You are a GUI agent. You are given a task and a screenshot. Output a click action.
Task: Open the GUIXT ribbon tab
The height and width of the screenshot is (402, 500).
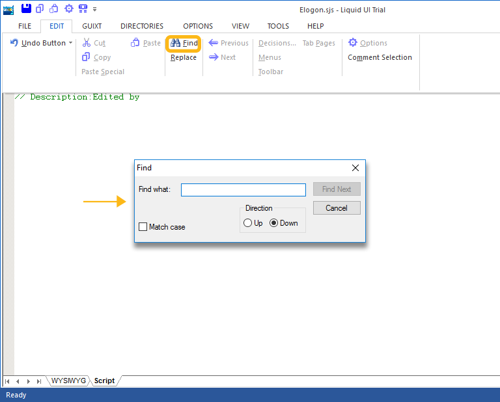pyautogui.click(x=92, y=26)
